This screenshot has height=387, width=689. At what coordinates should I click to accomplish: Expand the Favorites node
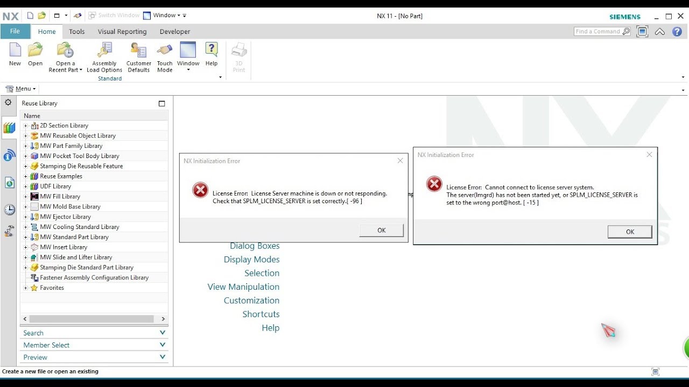26,288
